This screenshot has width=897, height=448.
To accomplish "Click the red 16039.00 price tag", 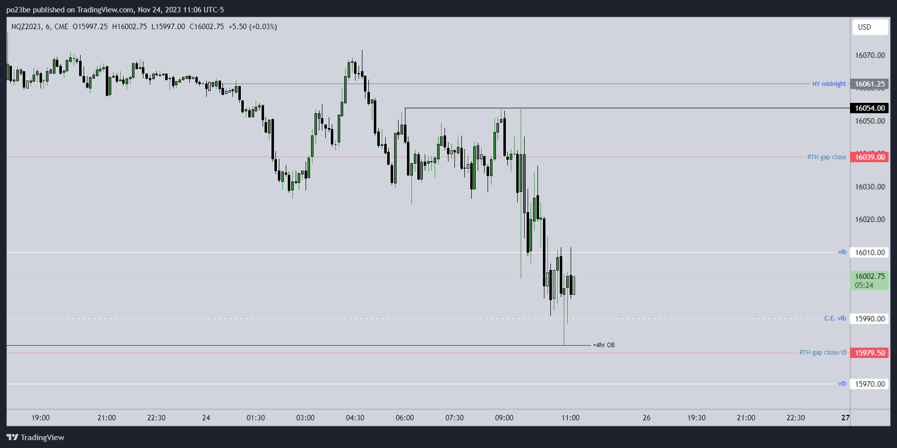I will point(869,157).
